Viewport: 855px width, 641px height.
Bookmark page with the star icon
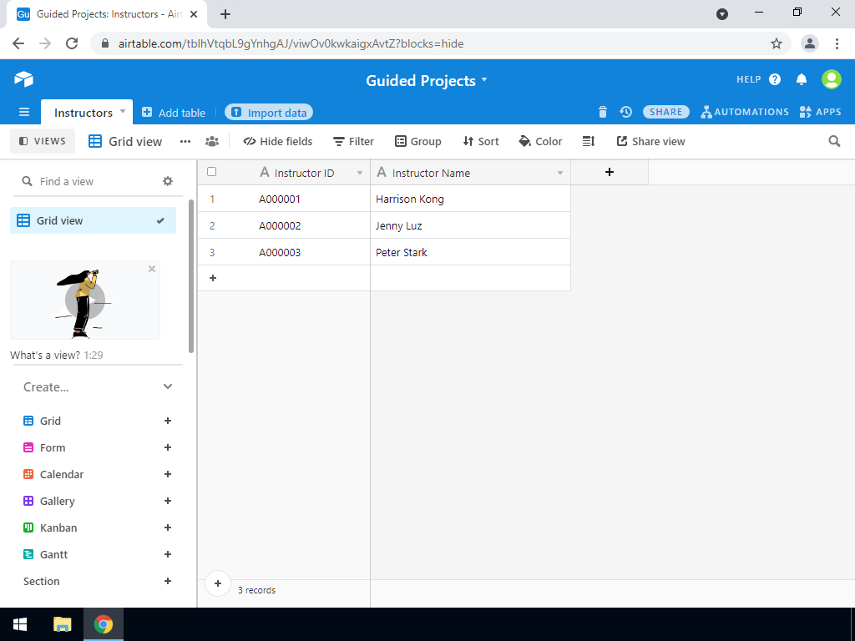click(x=777, y=43)
